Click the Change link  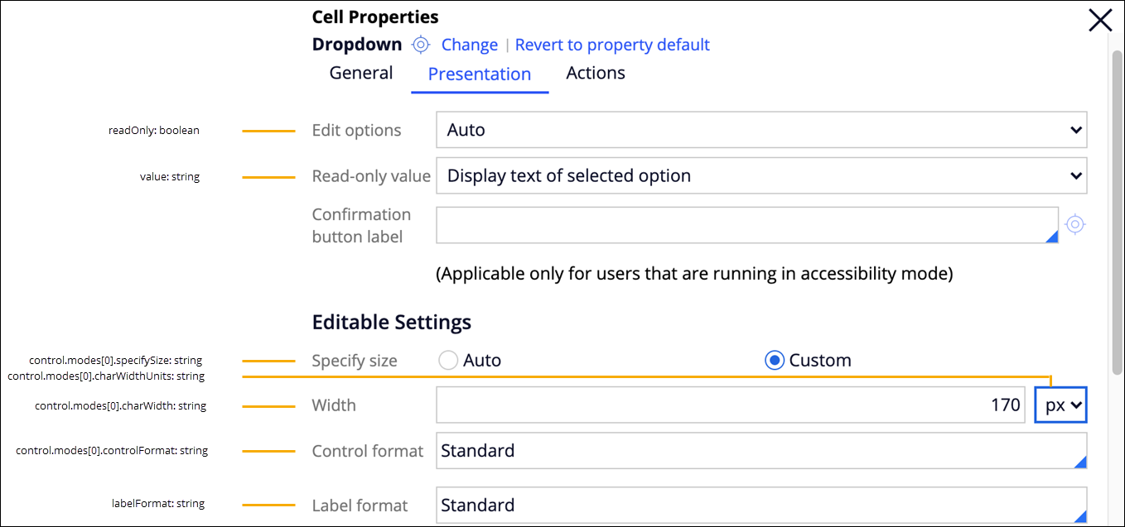coord(469,45)
